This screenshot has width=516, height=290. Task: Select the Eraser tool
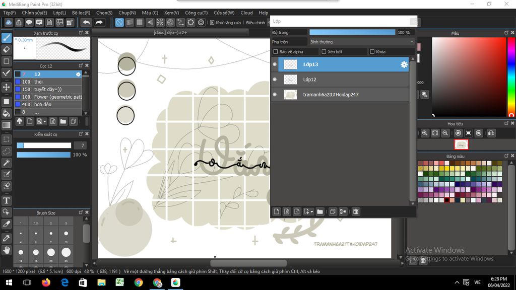7,50
